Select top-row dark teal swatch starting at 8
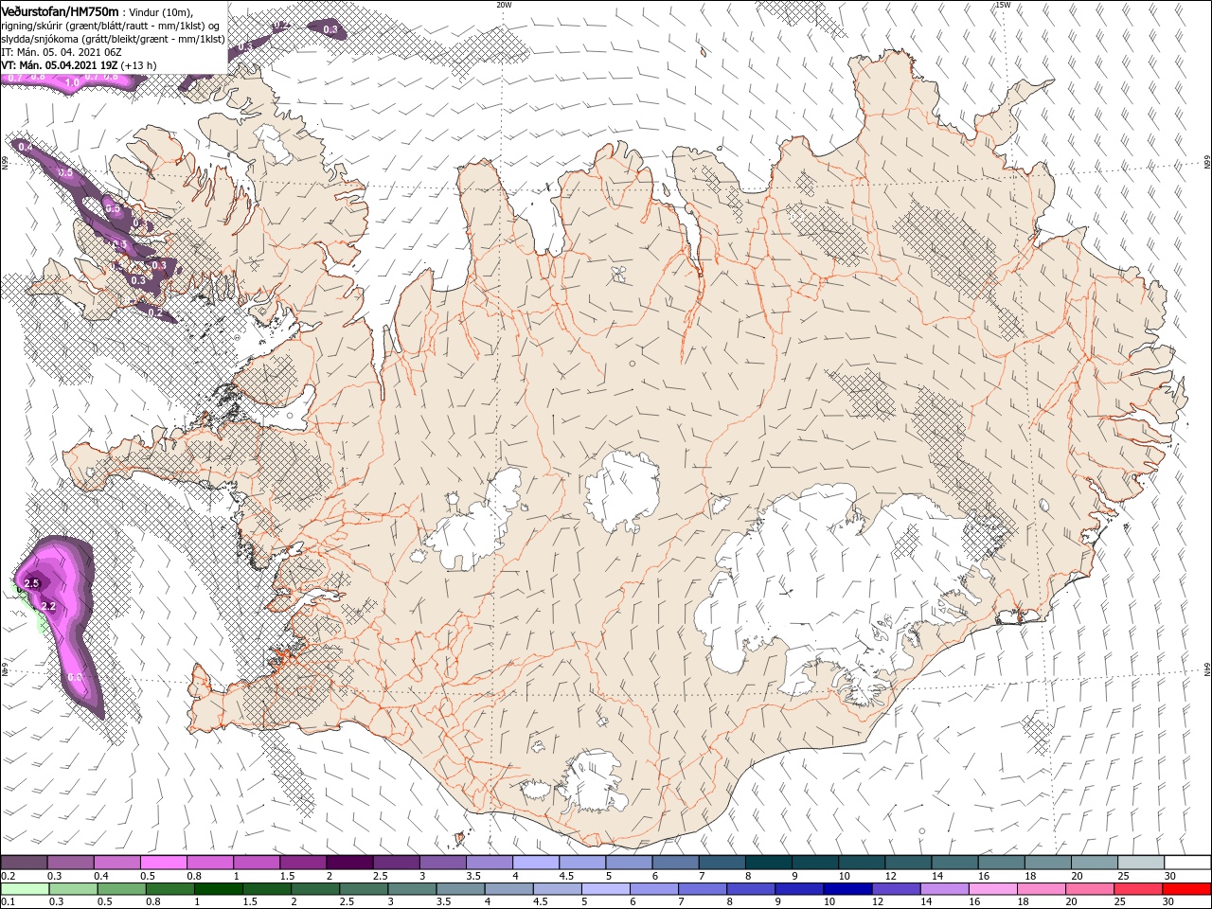The image size is (1212, 909). (x=767, y=863)
